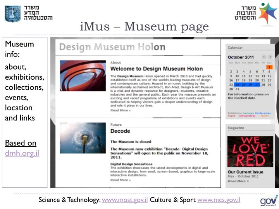Click the Culture and Sport star logo
Screen dimensions: 279x209
(x=267, y=13)
